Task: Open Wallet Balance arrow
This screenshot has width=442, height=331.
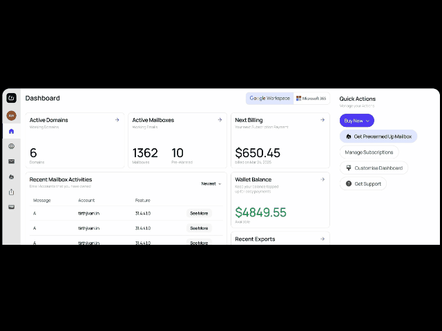Action: pyautogui.click(x=323, y=179)
